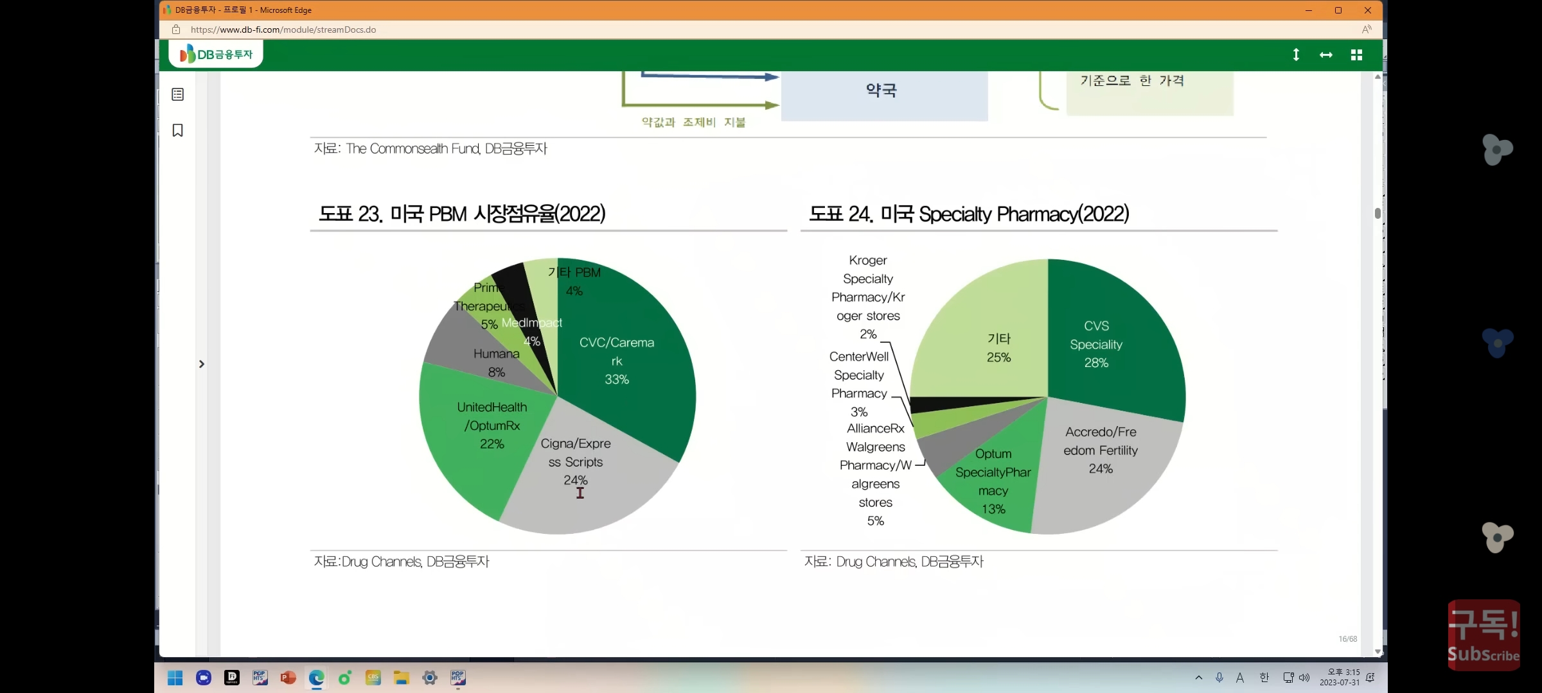This screenshot has width=1542, height=693.
Task: Open PowerPoint from the taskbar
Action: point(288,678)
